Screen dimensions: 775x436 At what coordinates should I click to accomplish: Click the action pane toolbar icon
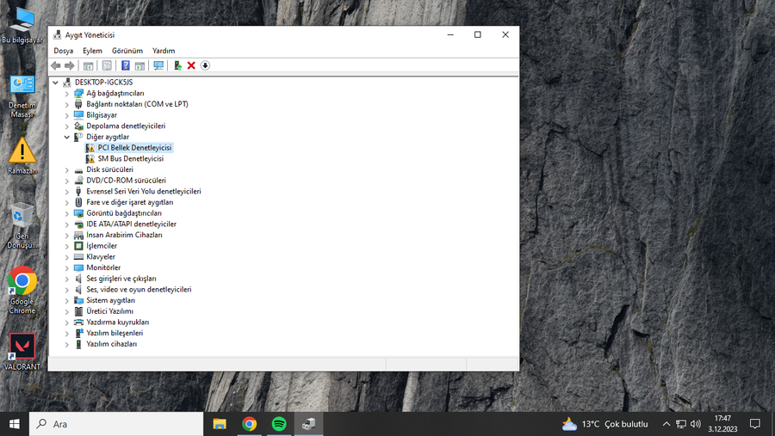click(x=139, y=65)
